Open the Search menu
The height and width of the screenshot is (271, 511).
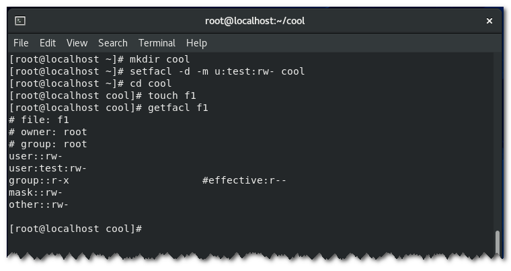coord(113,43)
